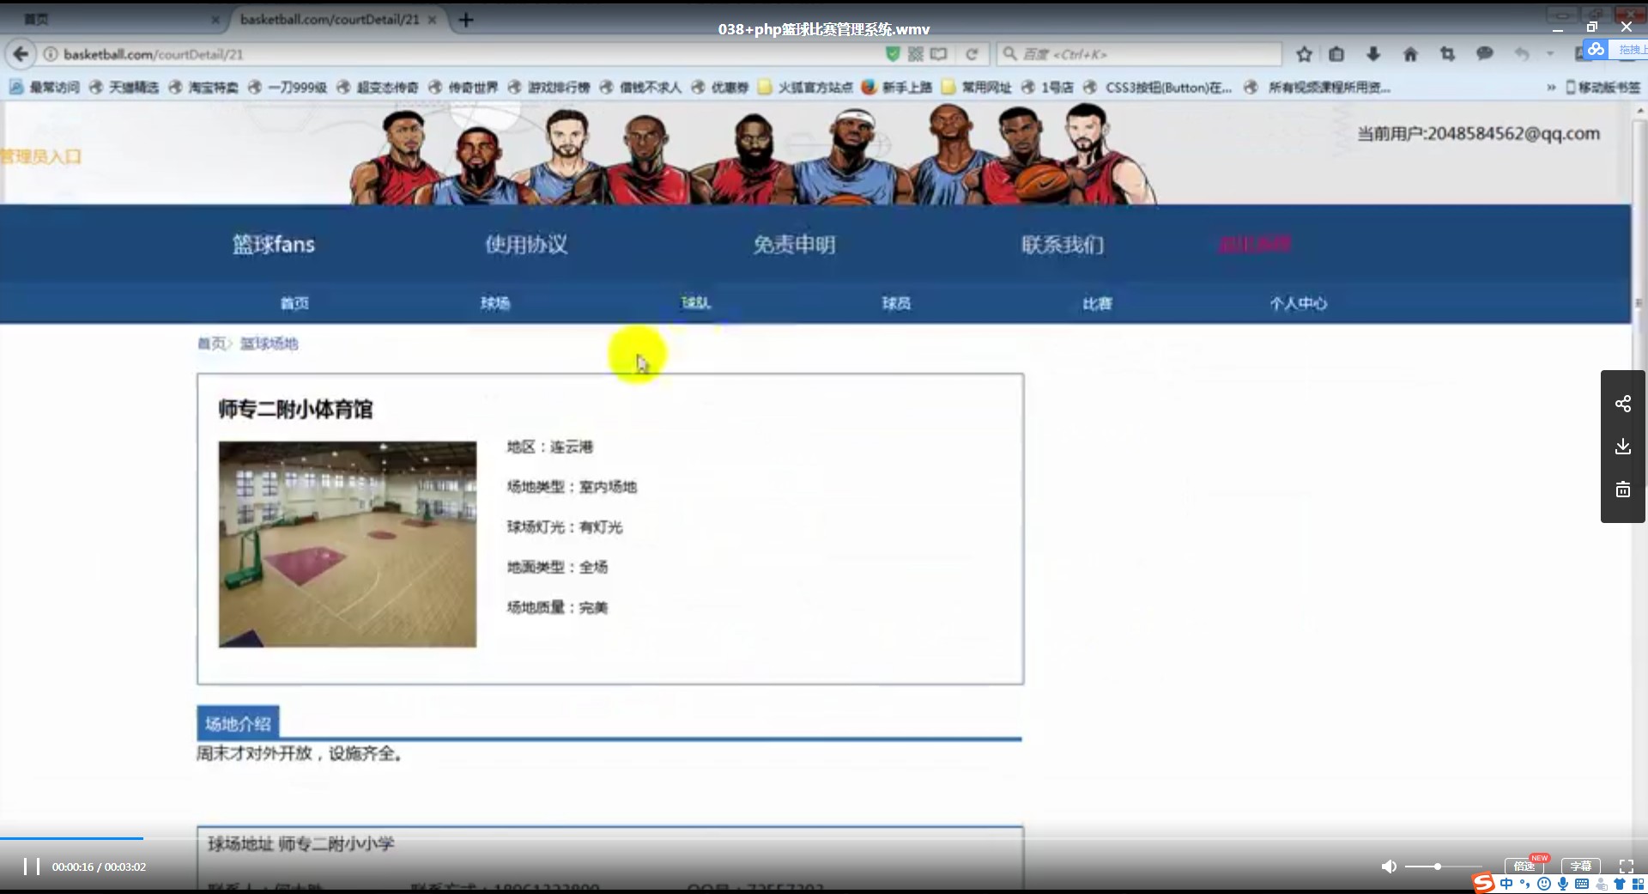Viewport: 1648px width, 894px height.
Task: Open the 倍速 playback speed options
Action: click(1524, 866)
